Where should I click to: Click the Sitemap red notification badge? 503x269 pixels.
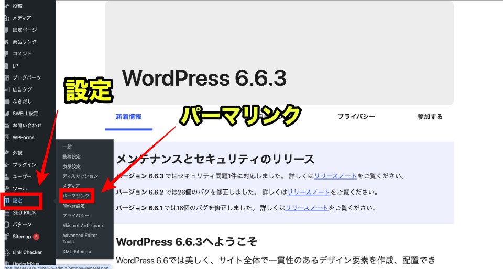coord(36,237)
